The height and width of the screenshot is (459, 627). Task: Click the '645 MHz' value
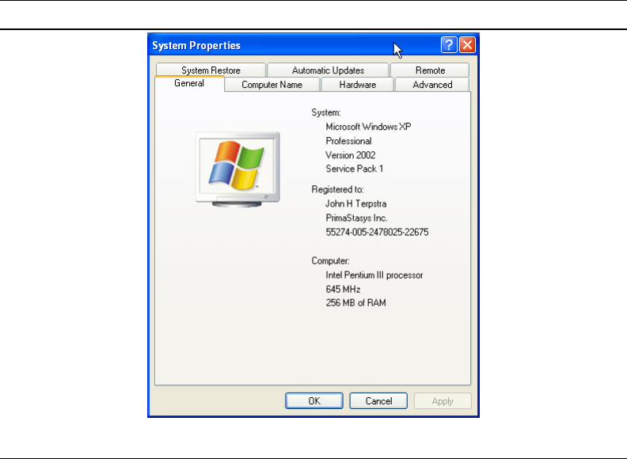click(x=343, y=289)
